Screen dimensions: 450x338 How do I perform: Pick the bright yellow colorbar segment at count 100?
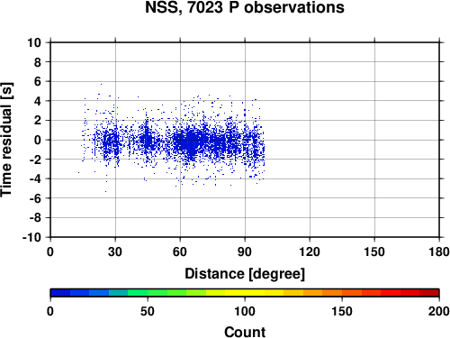[245, 293]
